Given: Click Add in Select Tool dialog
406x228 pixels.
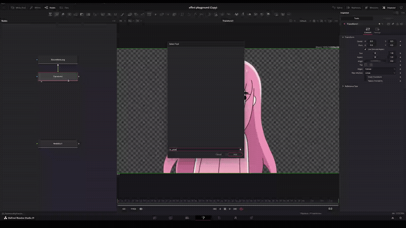Looking at the screenshot, I should pyautogui.click(x=235, y=155).
